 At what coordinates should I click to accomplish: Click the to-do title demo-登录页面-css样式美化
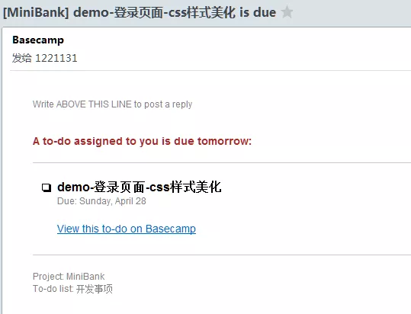click(140, 187)
